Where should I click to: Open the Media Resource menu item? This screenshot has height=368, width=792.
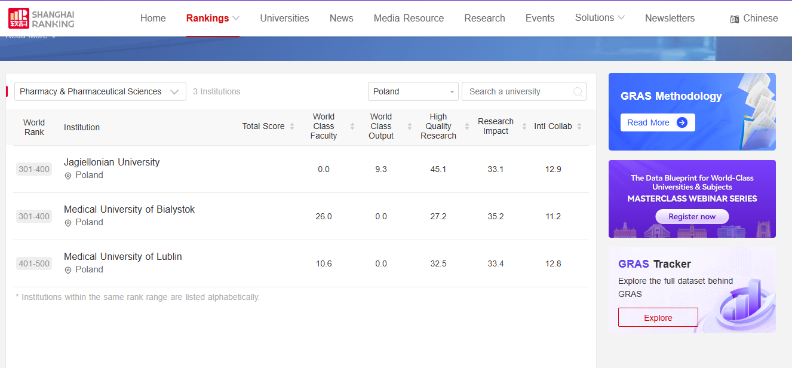409,18
